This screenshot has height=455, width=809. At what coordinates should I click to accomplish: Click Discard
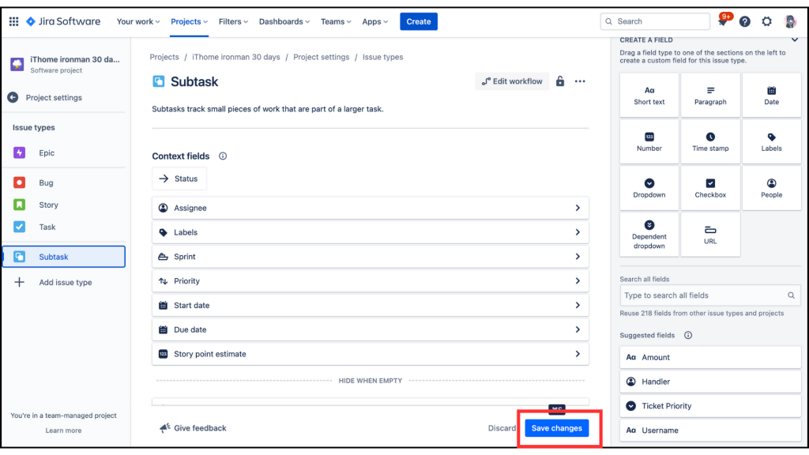[x=502, y=428]
